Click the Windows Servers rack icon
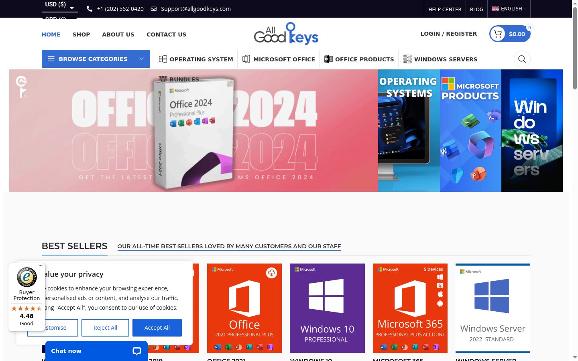578x361 pixels. 407,59
